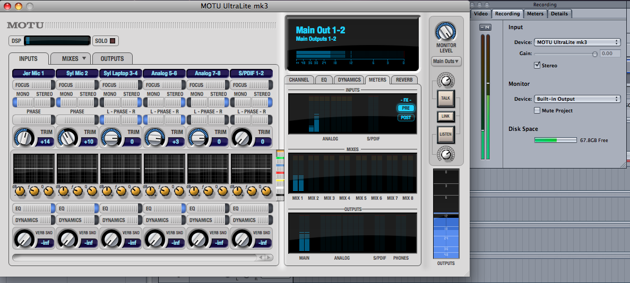Screen dimensions: 630x283
Task: Click Jer Mic 1 EQ graph display
Action: coord(34,169)
